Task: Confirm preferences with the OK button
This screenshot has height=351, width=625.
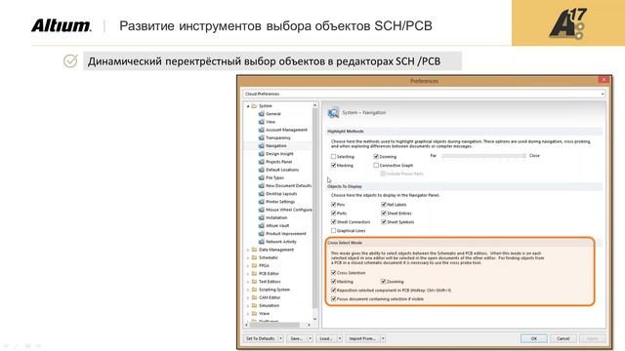Action: (x=534, y=338)
